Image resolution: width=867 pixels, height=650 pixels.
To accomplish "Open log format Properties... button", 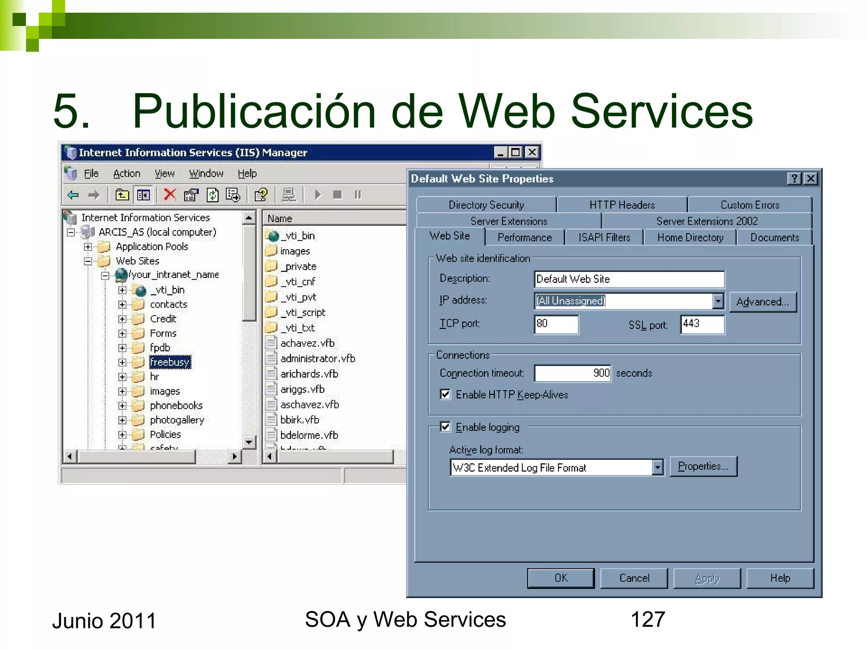I will tap(703, 466).
